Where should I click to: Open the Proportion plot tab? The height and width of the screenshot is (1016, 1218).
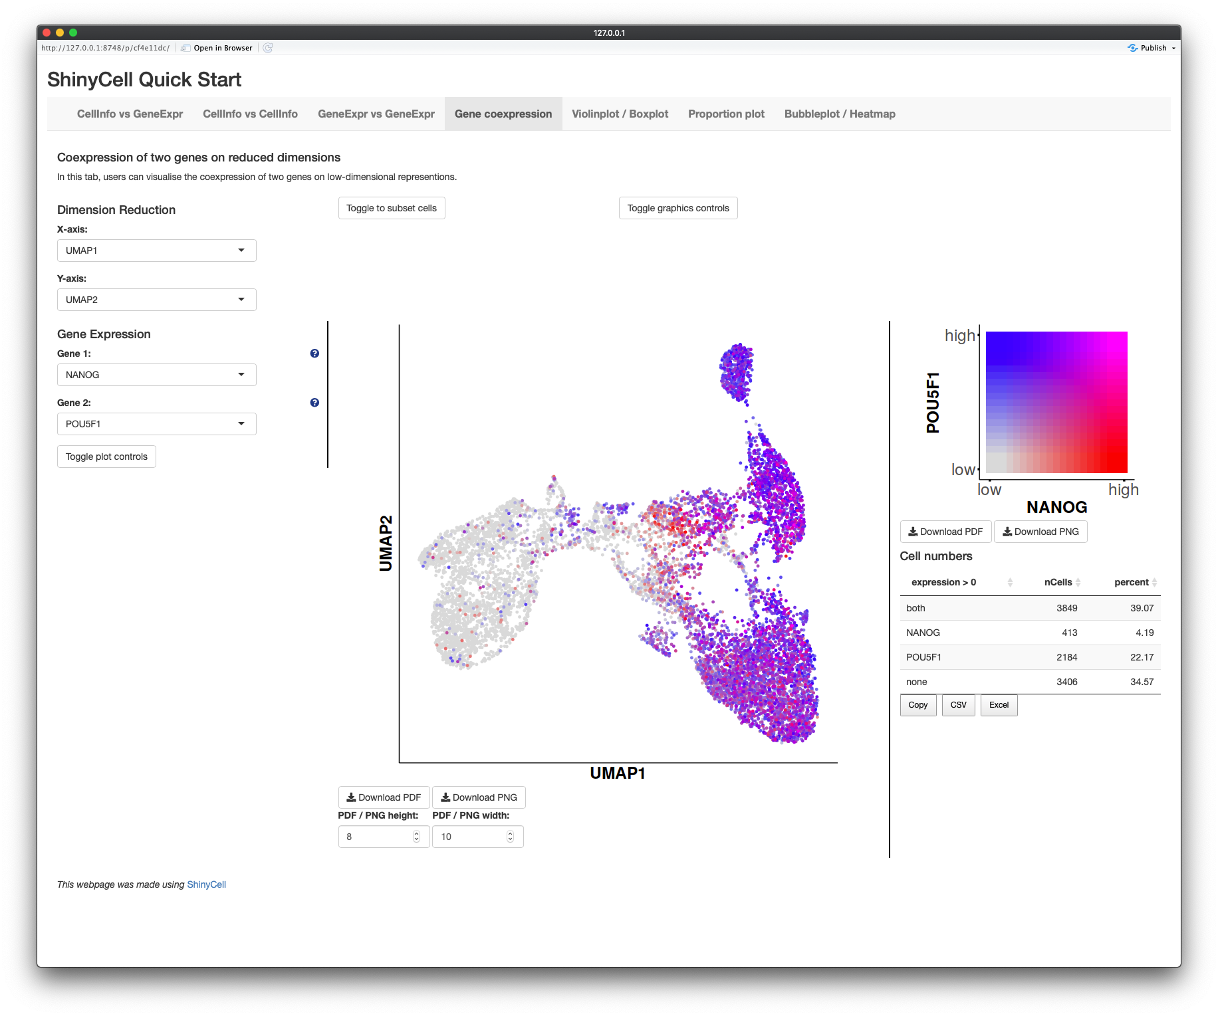coord(726,114)
